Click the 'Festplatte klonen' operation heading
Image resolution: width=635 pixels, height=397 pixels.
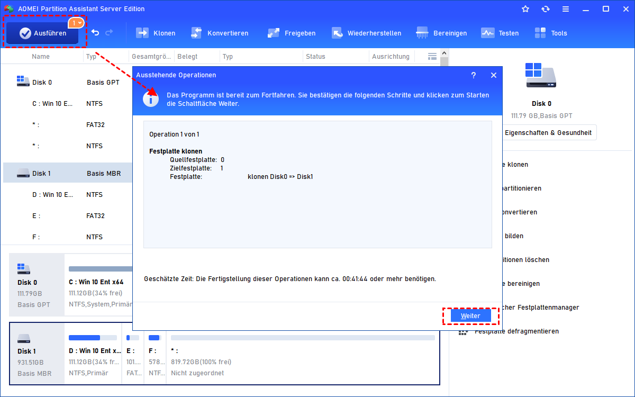tap(176, 151)
